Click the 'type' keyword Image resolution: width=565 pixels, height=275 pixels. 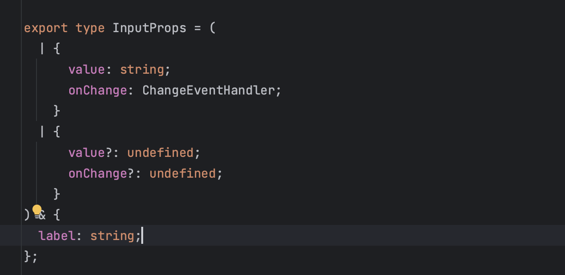(x=90, y=28)
